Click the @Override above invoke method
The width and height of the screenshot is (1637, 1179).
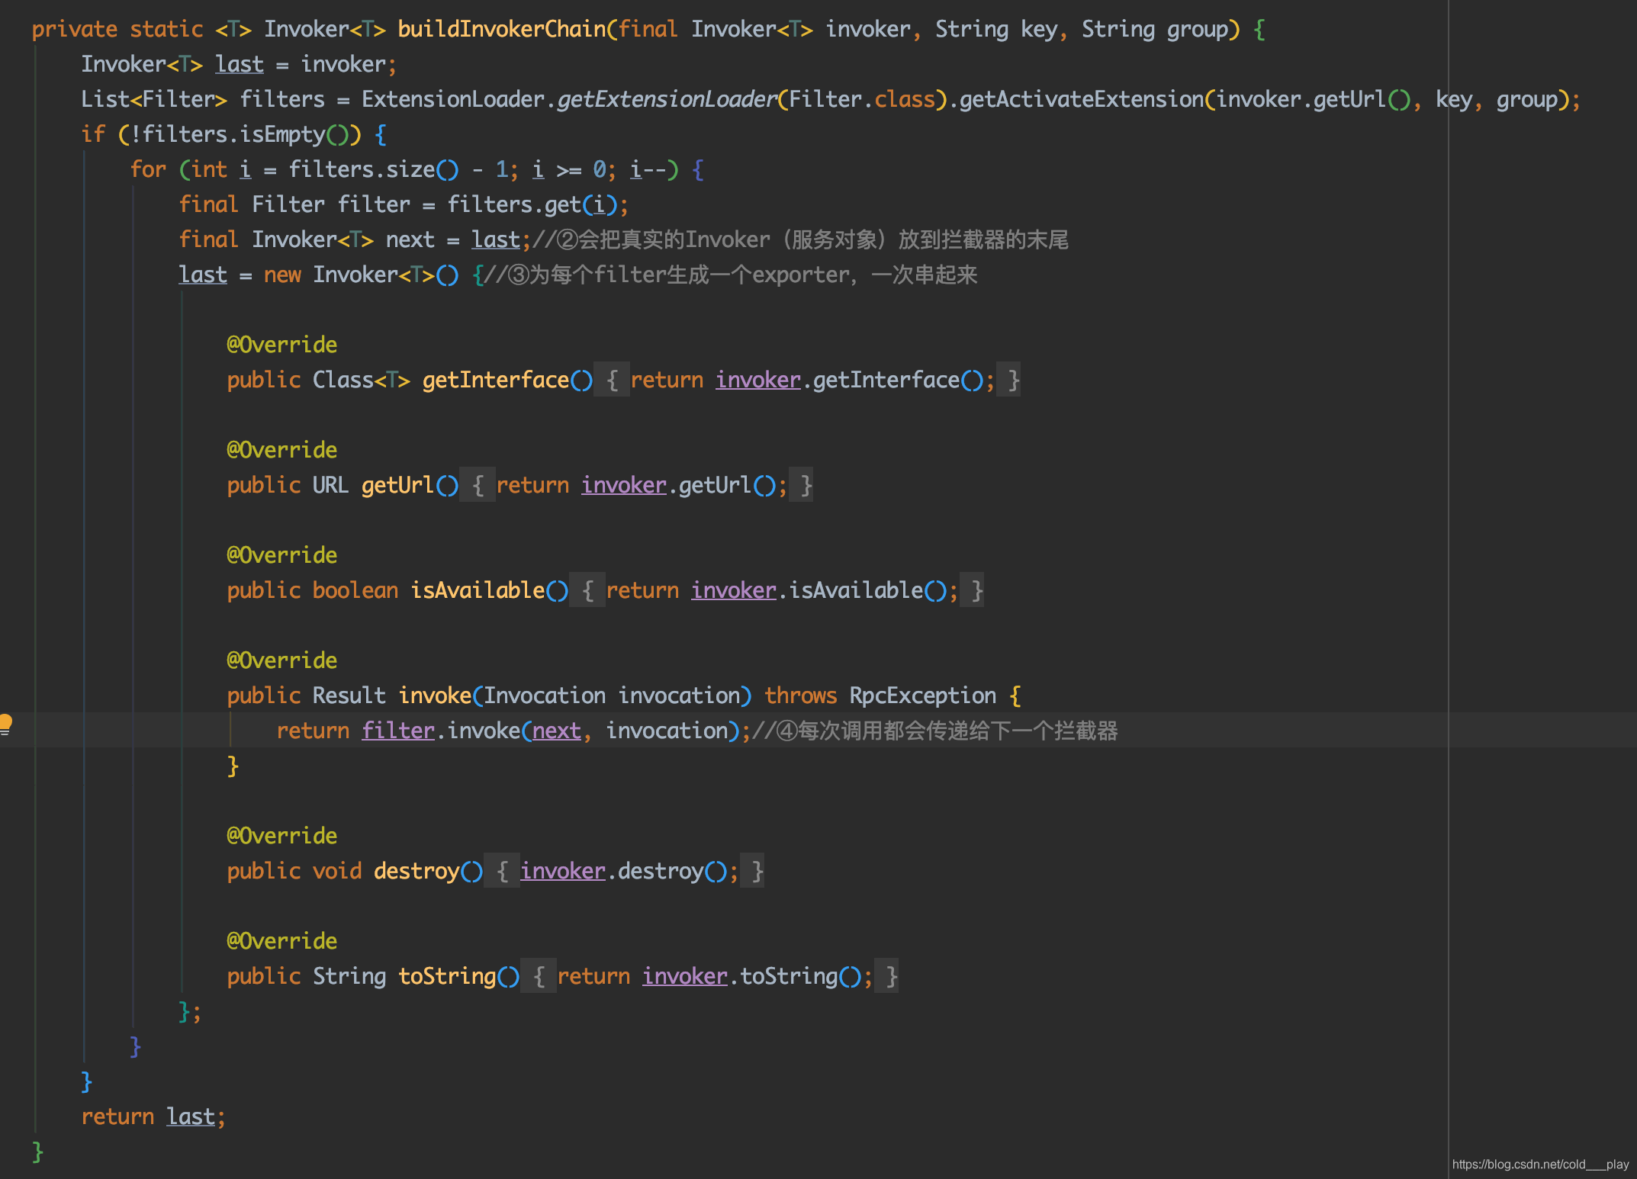pos(282,660)
